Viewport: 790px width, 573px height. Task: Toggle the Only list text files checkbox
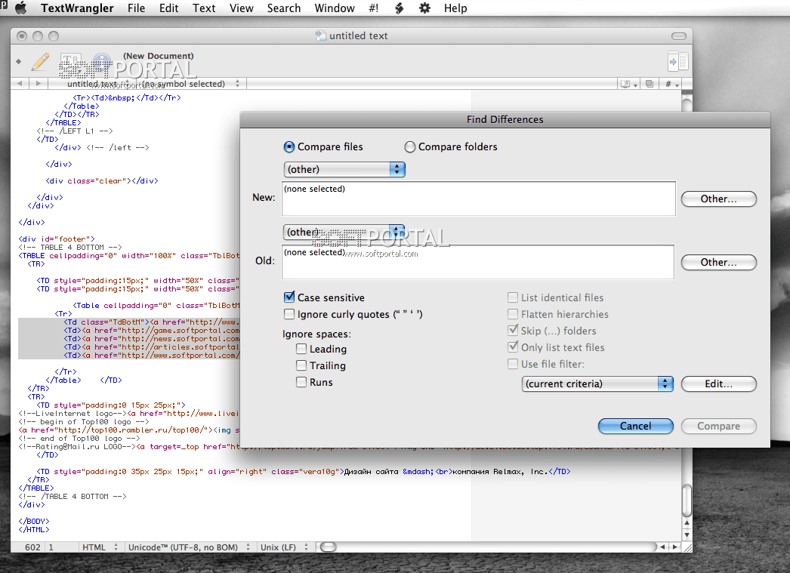513,347
